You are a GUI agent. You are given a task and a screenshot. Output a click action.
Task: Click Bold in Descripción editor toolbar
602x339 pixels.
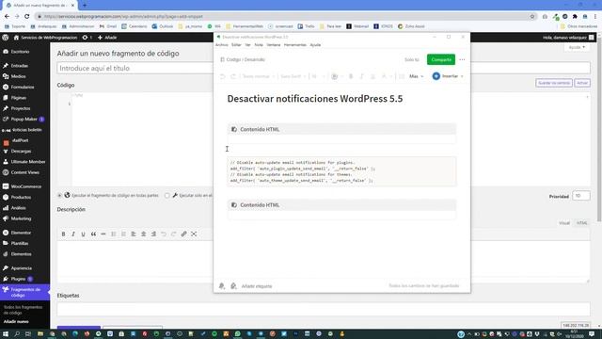tap(63, 234)
